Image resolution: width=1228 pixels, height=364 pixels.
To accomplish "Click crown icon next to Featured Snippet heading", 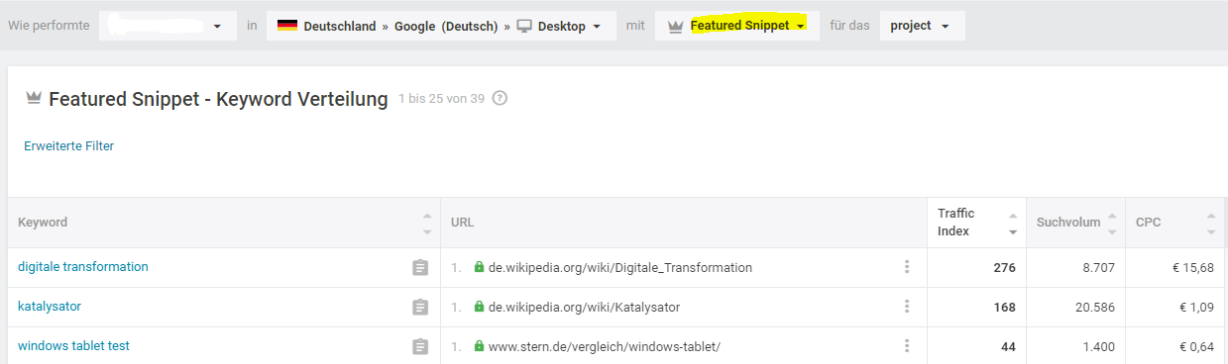I will 33,99.
